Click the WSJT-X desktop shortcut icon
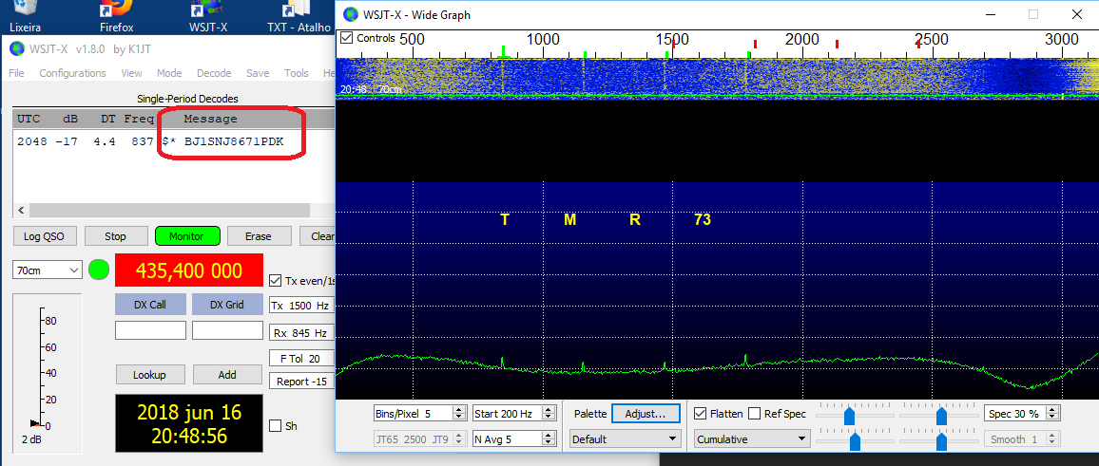Image resolution: width=1099 pixels, height=466 pixels. [207, 11]
